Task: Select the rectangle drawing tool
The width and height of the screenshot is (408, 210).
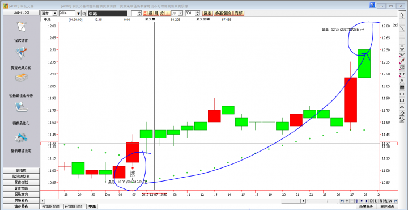Action: [x=402, y=100]
